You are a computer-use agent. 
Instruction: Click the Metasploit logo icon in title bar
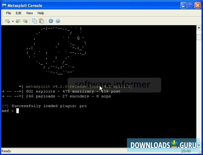point(4,5)
